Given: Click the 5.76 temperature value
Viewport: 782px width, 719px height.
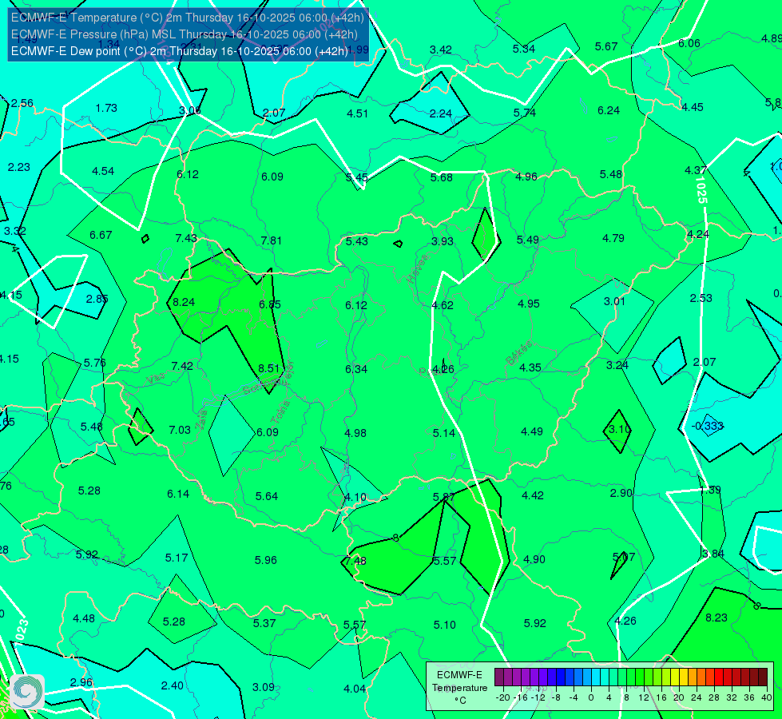Looking at the screenshot, I should (94, 363).
